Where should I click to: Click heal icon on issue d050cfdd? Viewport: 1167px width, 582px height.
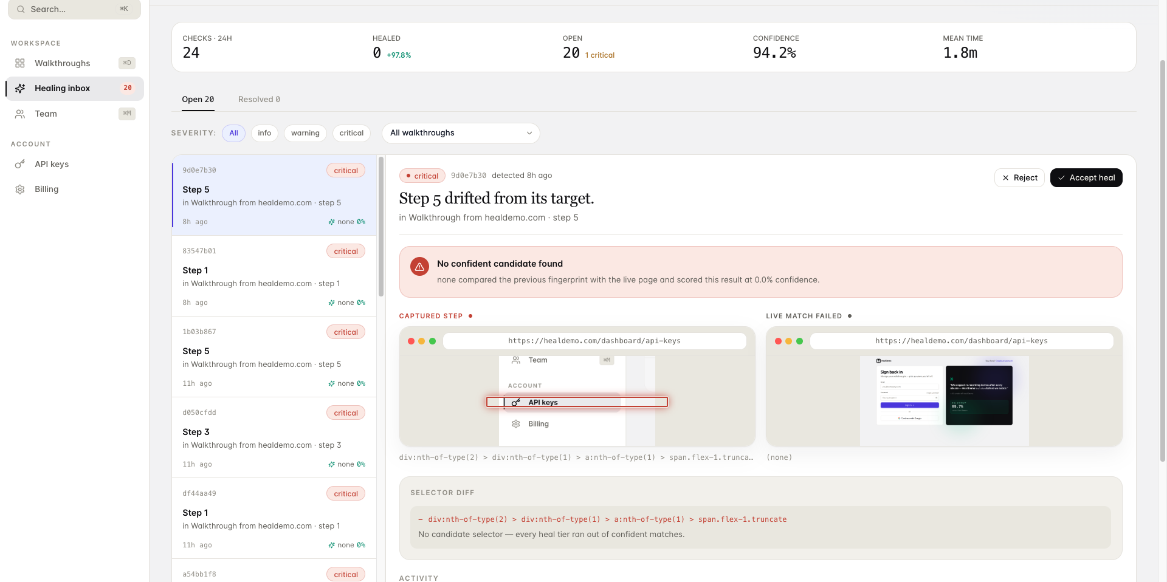tap(331, 464)
